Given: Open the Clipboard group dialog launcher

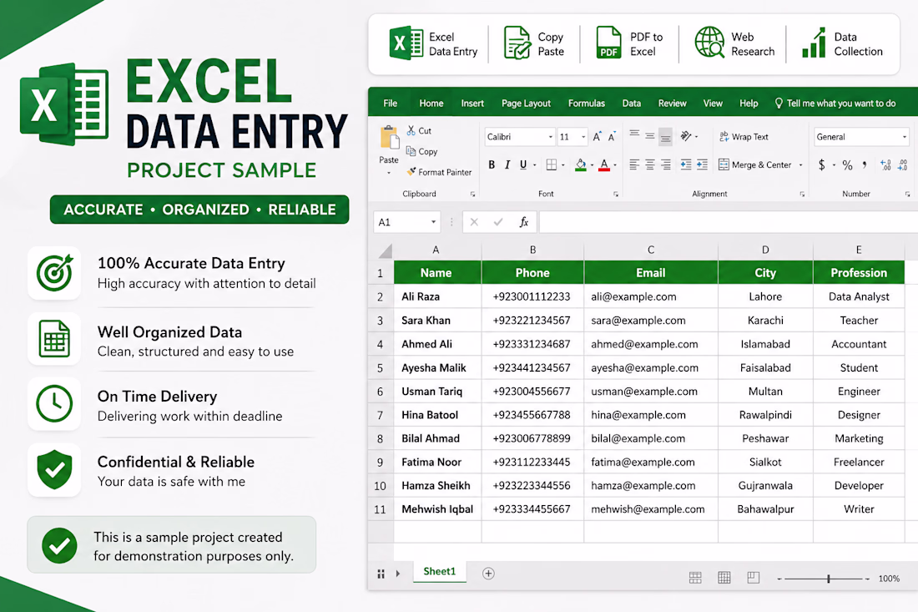Looking at the screenshot, I should click(472, 194).
